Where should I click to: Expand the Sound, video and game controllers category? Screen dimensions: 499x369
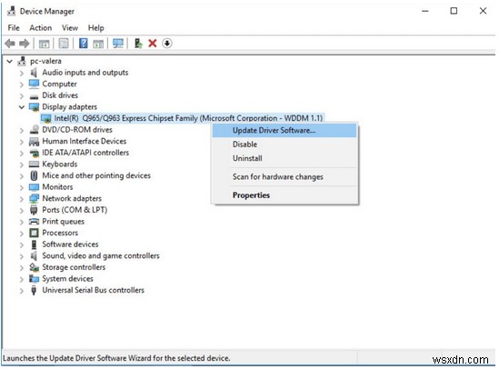click(x=21, y=256)
